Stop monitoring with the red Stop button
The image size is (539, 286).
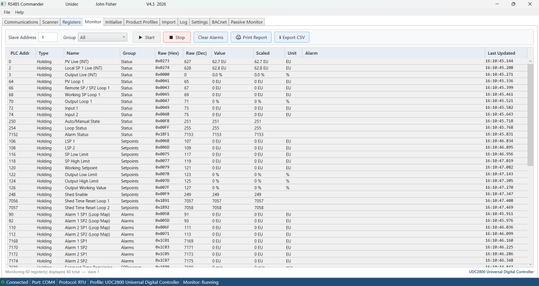177,37
